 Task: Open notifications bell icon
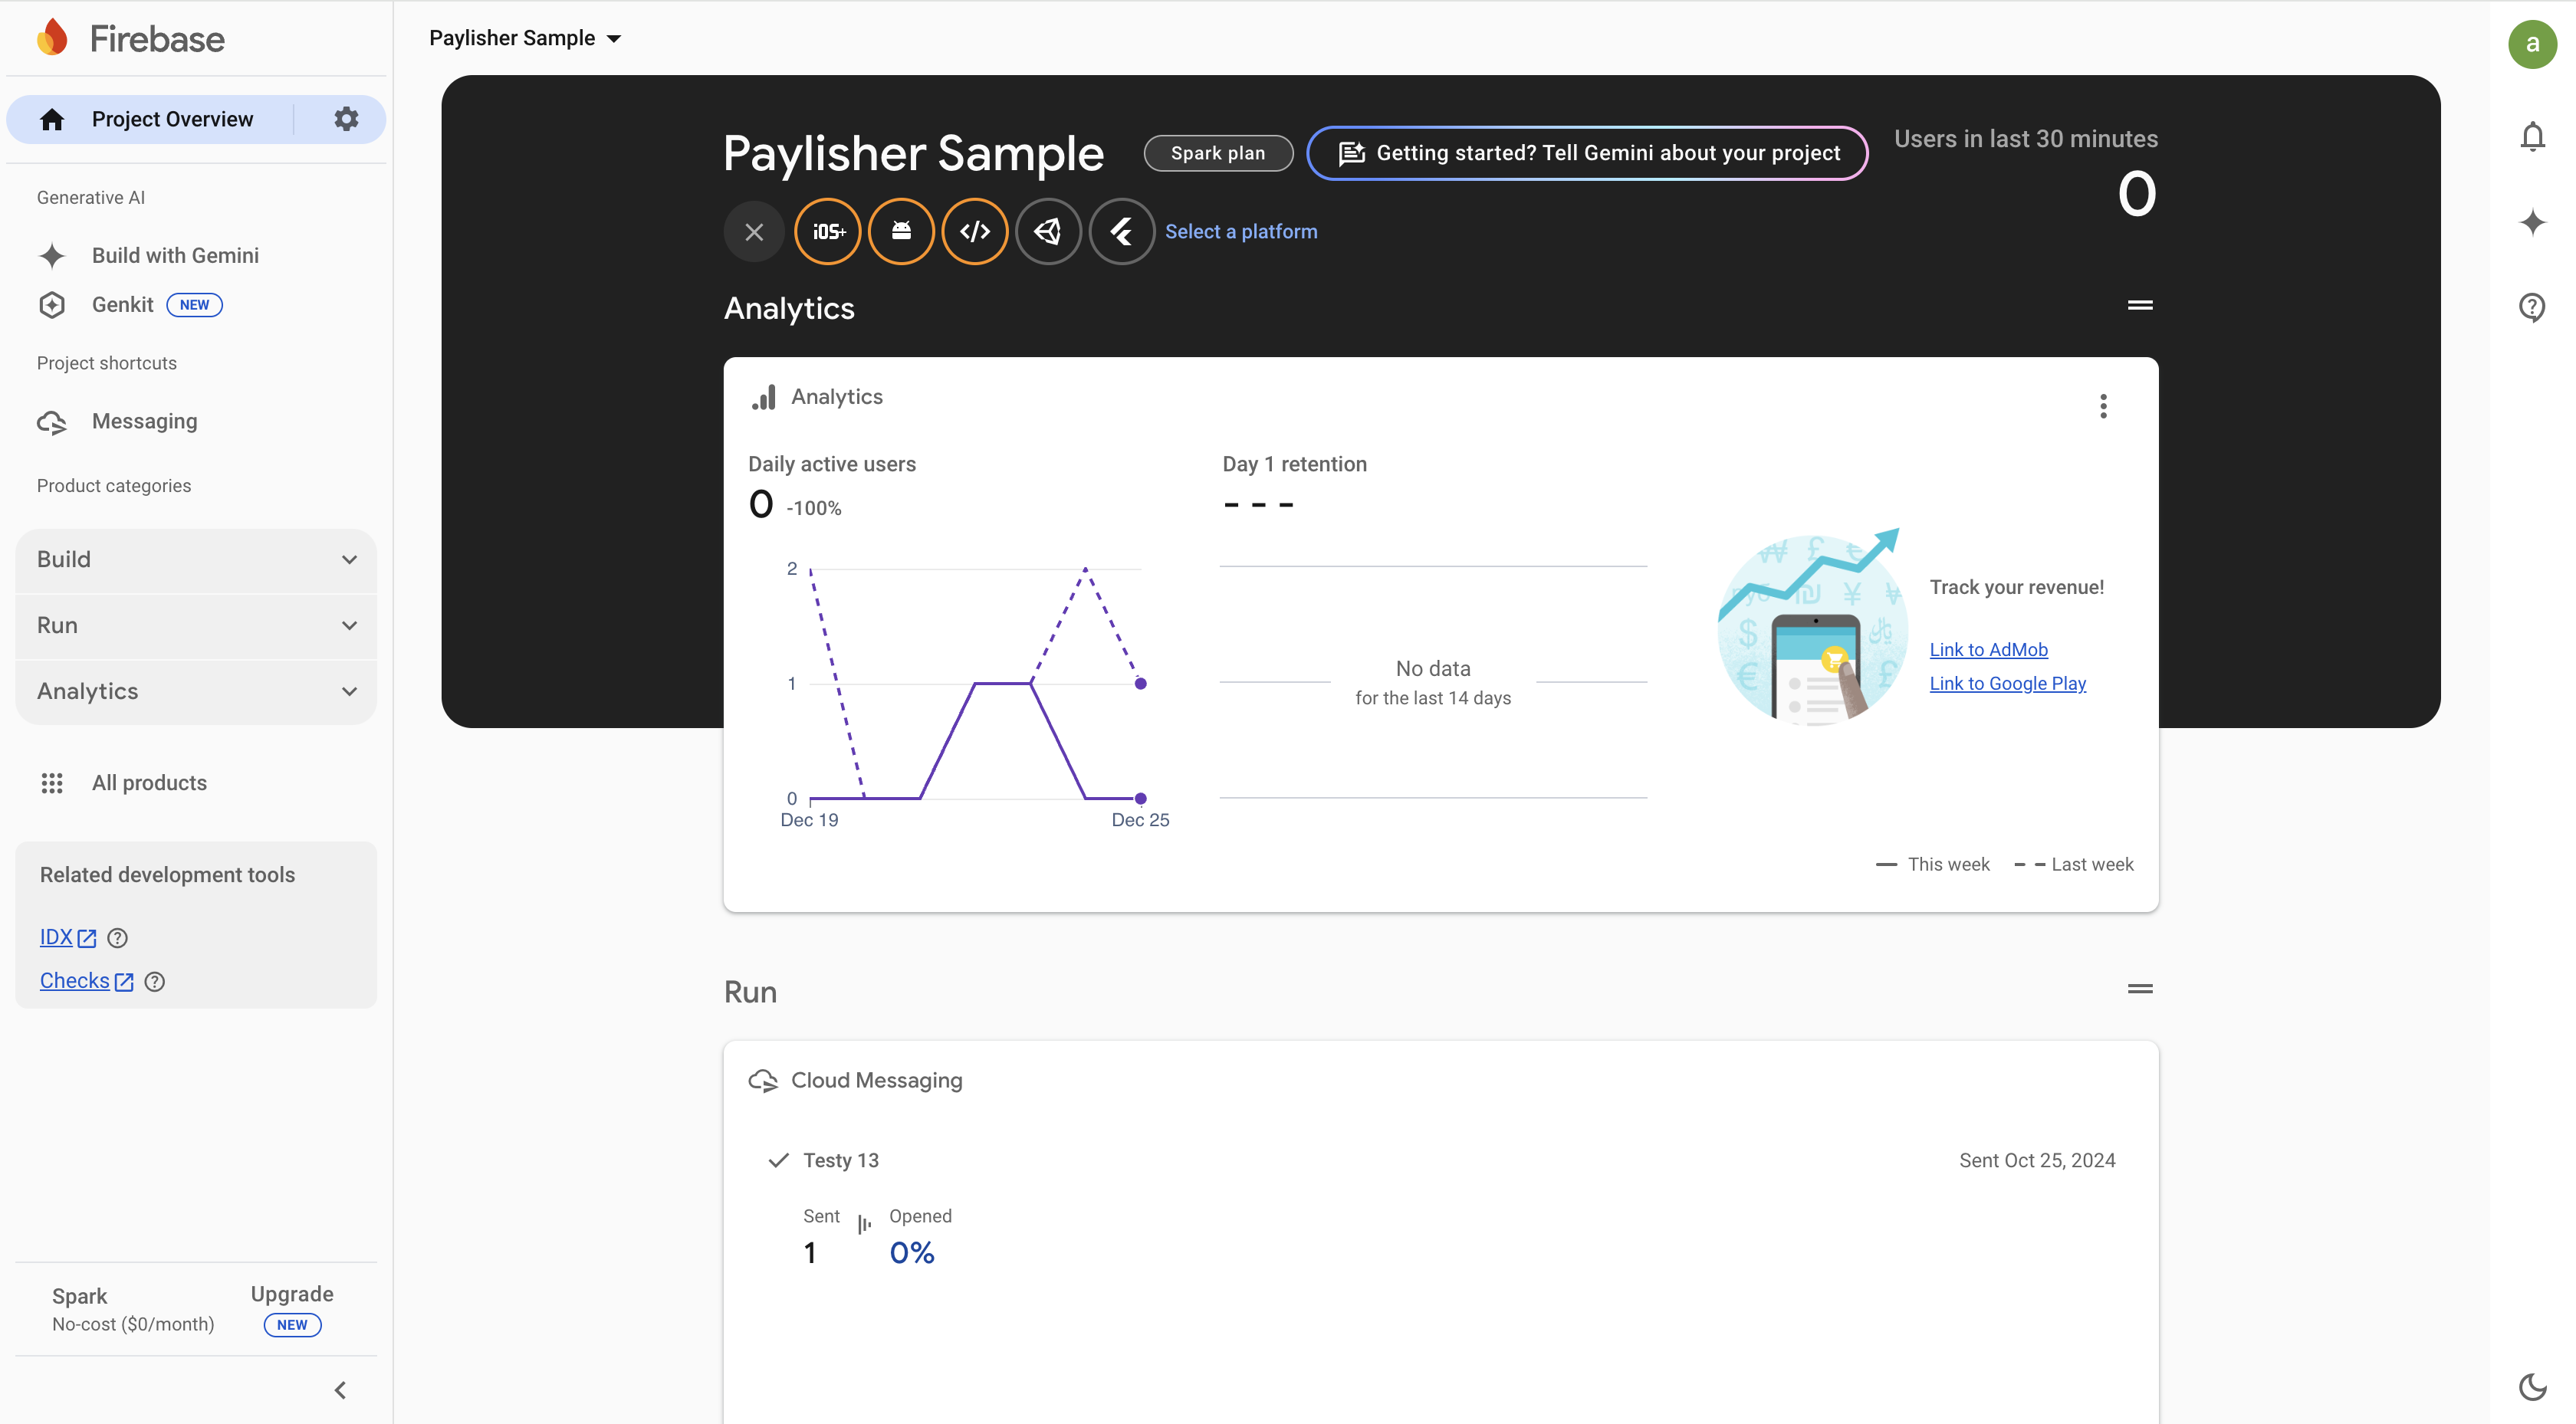tap(2532, 136)
